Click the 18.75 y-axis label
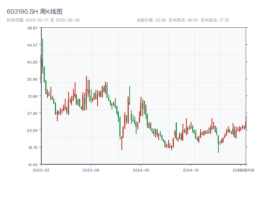273x205 pixels. (32, 147)
